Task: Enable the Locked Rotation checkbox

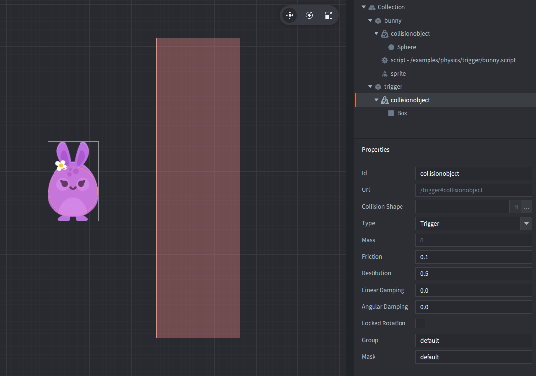Action: tap(420, 323)
